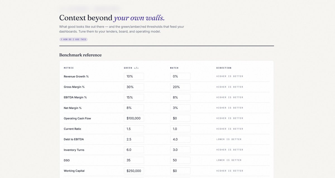Click the 'Metric' column header

click(69, 68)
